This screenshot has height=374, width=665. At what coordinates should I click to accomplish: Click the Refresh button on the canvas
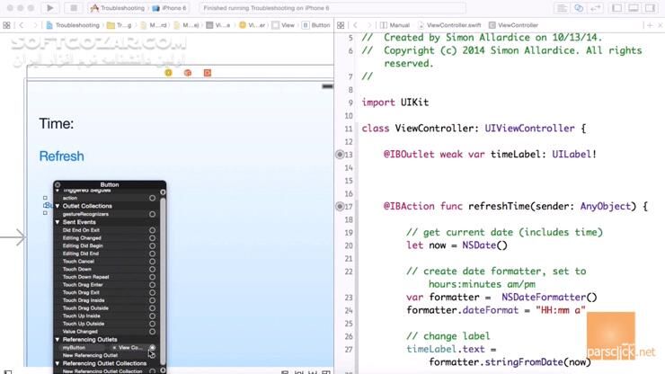[x=61, y=156]
